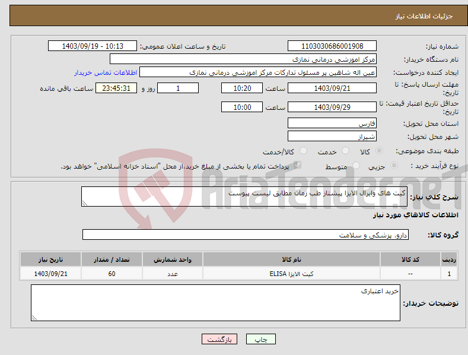468x355 pixels.
Task: Click the unit cell عدد
Action: coord(173,274)
